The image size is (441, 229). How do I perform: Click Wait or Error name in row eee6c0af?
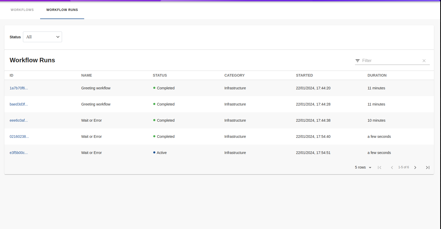pos(91,120)
